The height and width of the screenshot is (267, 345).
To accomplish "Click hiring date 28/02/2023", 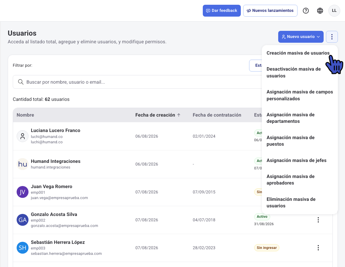I will [204, 248].
